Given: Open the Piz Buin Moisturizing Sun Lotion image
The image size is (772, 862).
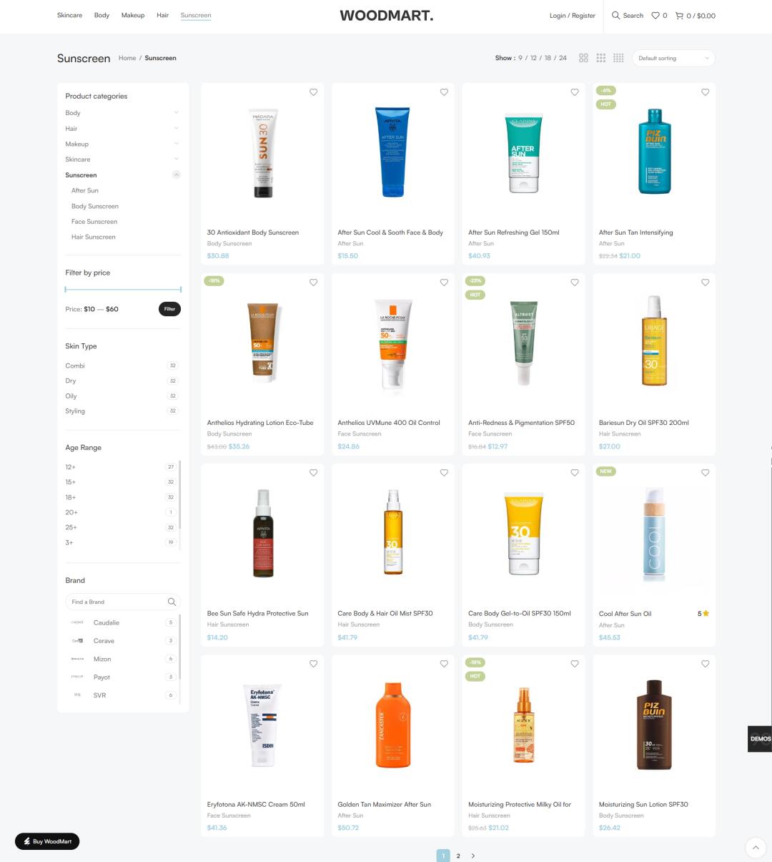Looking at the screenshot, I should (654, 725).
